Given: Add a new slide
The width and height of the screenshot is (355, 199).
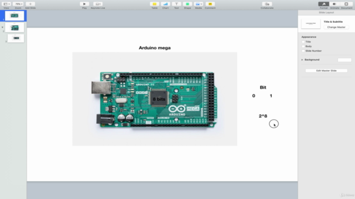Looking at the screenshot, I should pyautogui.click(x=31, y=4).
